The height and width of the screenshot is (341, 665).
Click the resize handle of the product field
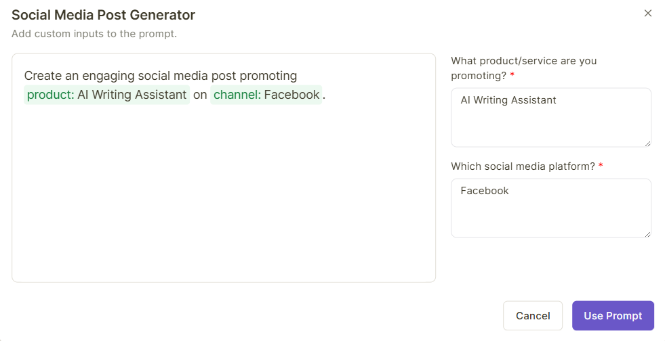point(647,143)
